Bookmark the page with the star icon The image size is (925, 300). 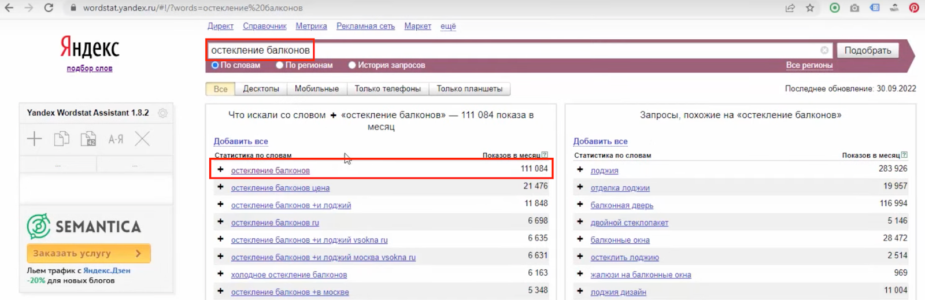point(810,8)
